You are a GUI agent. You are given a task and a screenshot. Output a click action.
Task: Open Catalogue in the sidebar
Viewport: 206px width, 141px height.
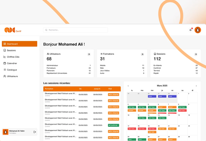pyautogui.click(x=19, y=70)
